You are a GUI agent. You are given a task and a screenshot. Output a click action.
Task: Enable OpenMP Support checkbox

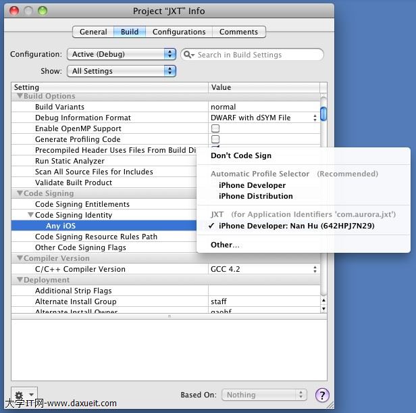215,128
